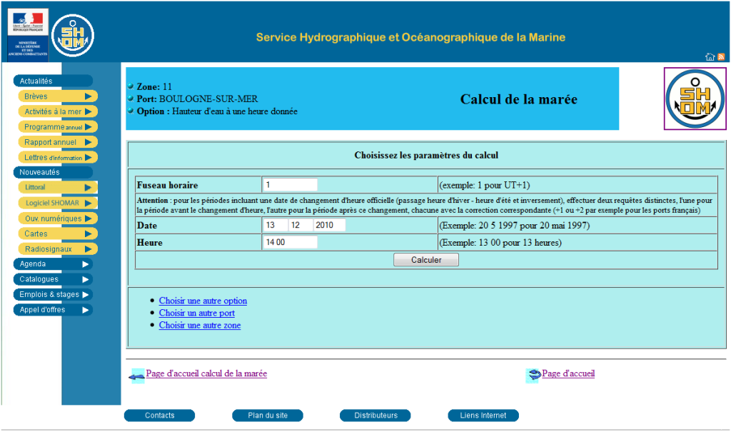Open Rapport annuel menu item
The width and height of the screenshot is (731, 432).
pos(58,142)
